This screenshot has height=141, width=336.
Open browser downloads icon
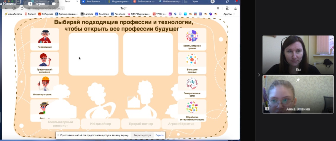point(235,8)
